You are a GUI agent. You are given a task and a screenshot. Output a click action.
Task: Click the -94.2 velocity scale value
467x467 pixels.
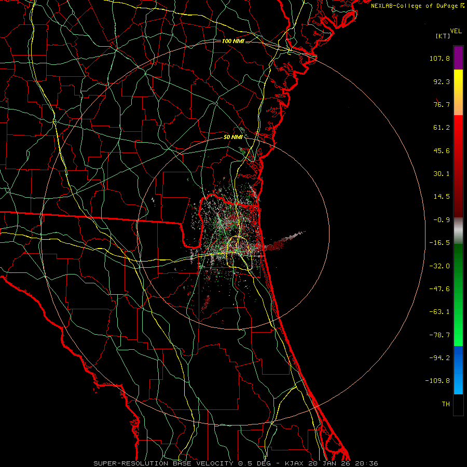[x=439, y=358]
